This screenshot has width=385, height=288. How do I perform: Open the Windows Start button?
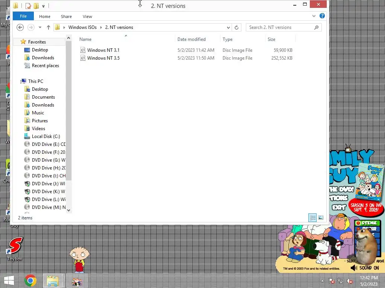click(x=9, y=280)
